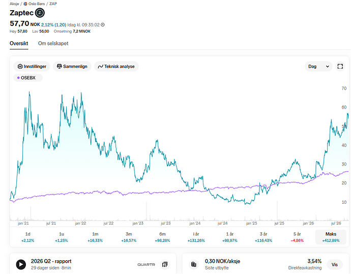Open the Sammenlign comparison tool

point(72,66)
